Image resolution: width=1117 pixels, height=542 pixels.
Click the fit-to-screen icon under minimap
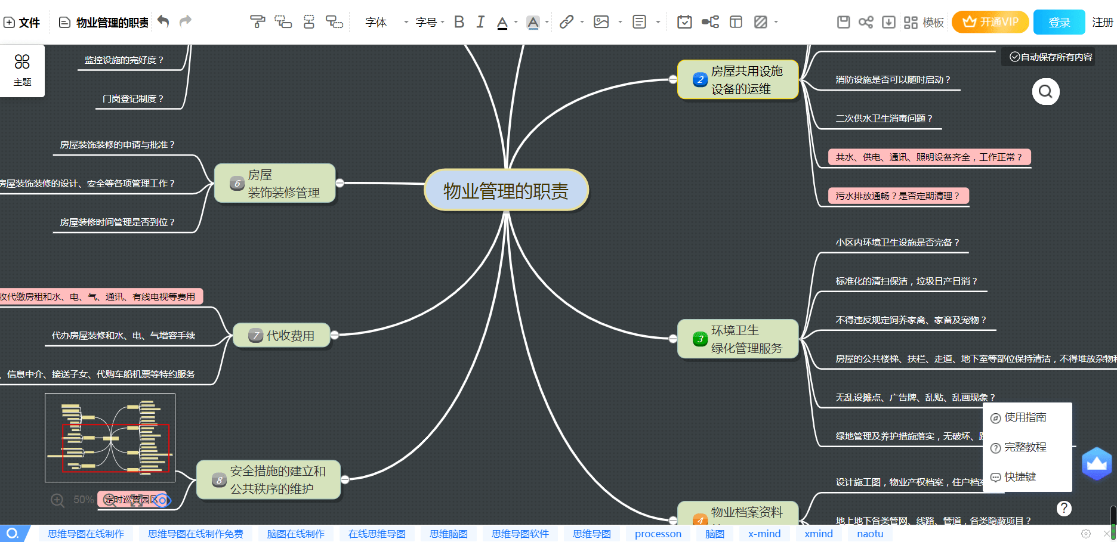pyautogui.click(x=137, y=500)
